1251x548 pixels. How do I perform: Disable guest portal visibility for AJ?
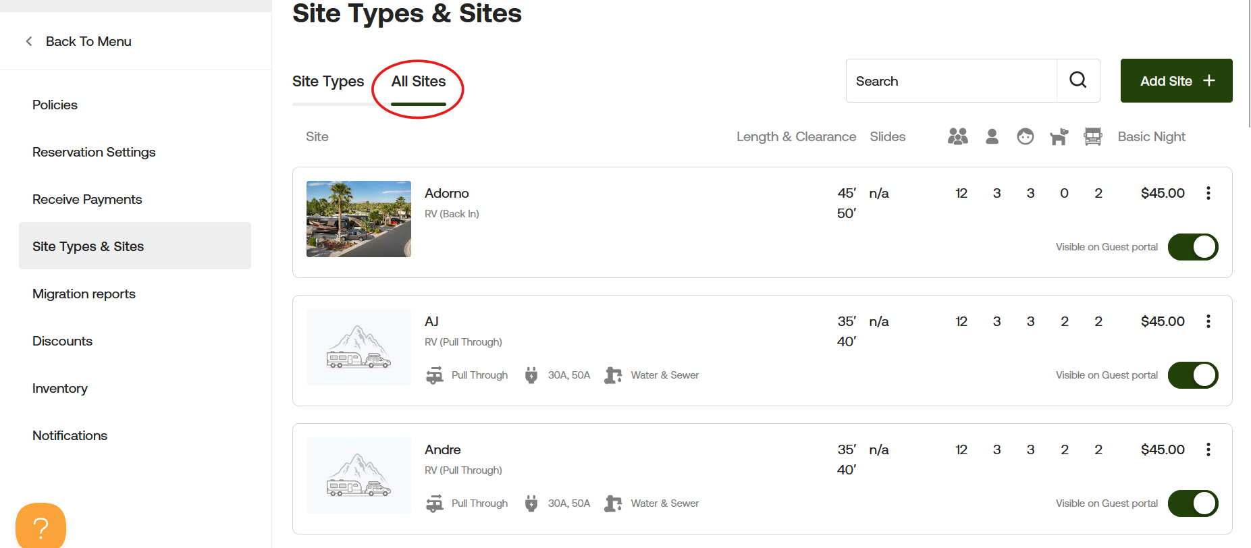[x=1192, y=375]
